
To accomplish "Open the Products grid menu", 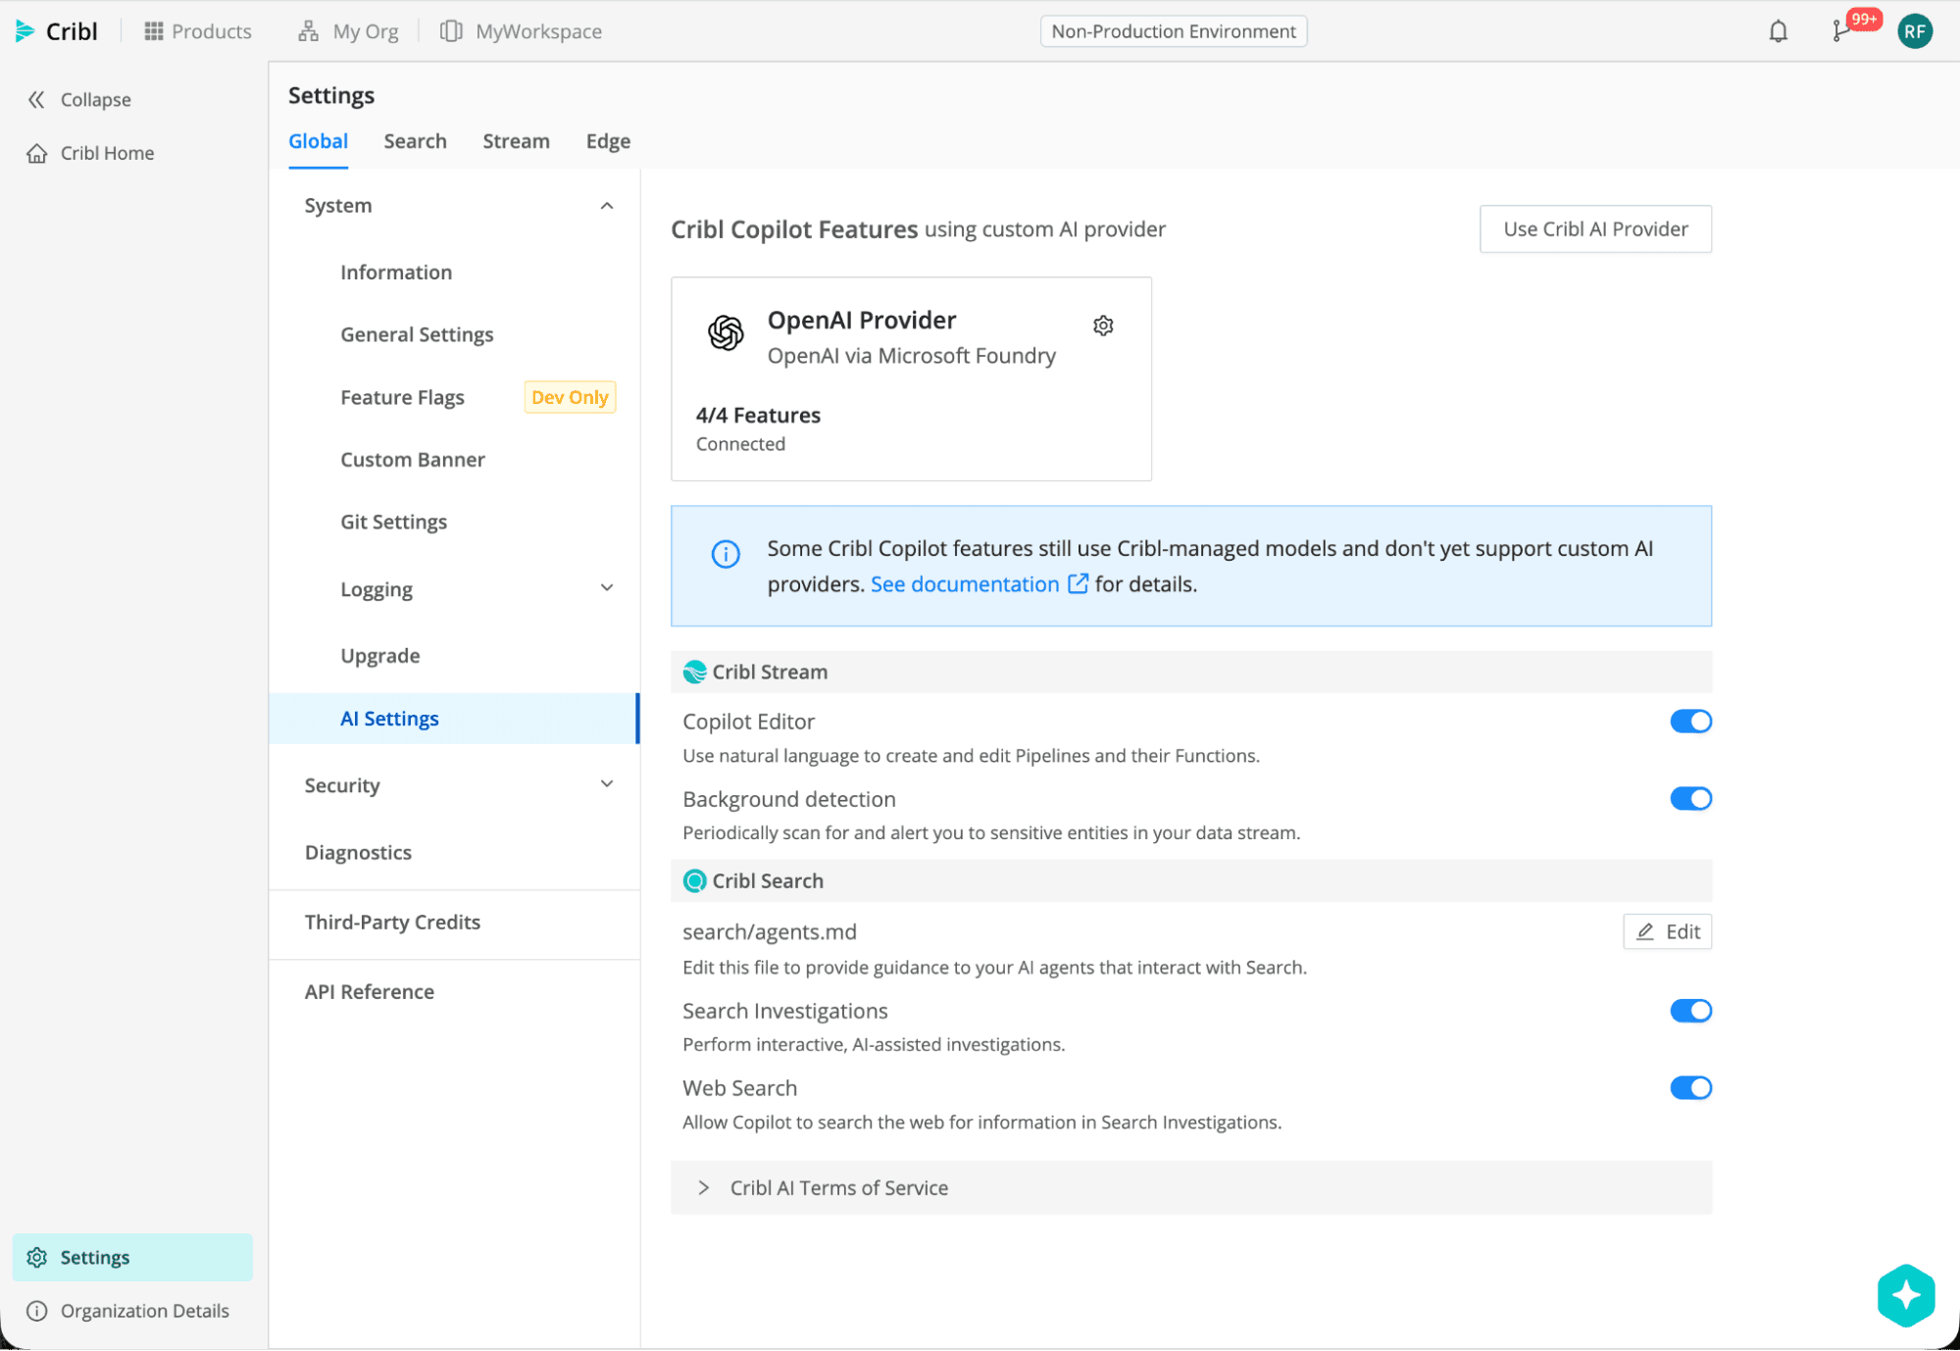I will point(196,30).
